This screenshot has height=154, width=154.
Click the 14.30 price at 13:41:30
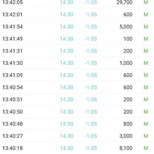[66, 63]
